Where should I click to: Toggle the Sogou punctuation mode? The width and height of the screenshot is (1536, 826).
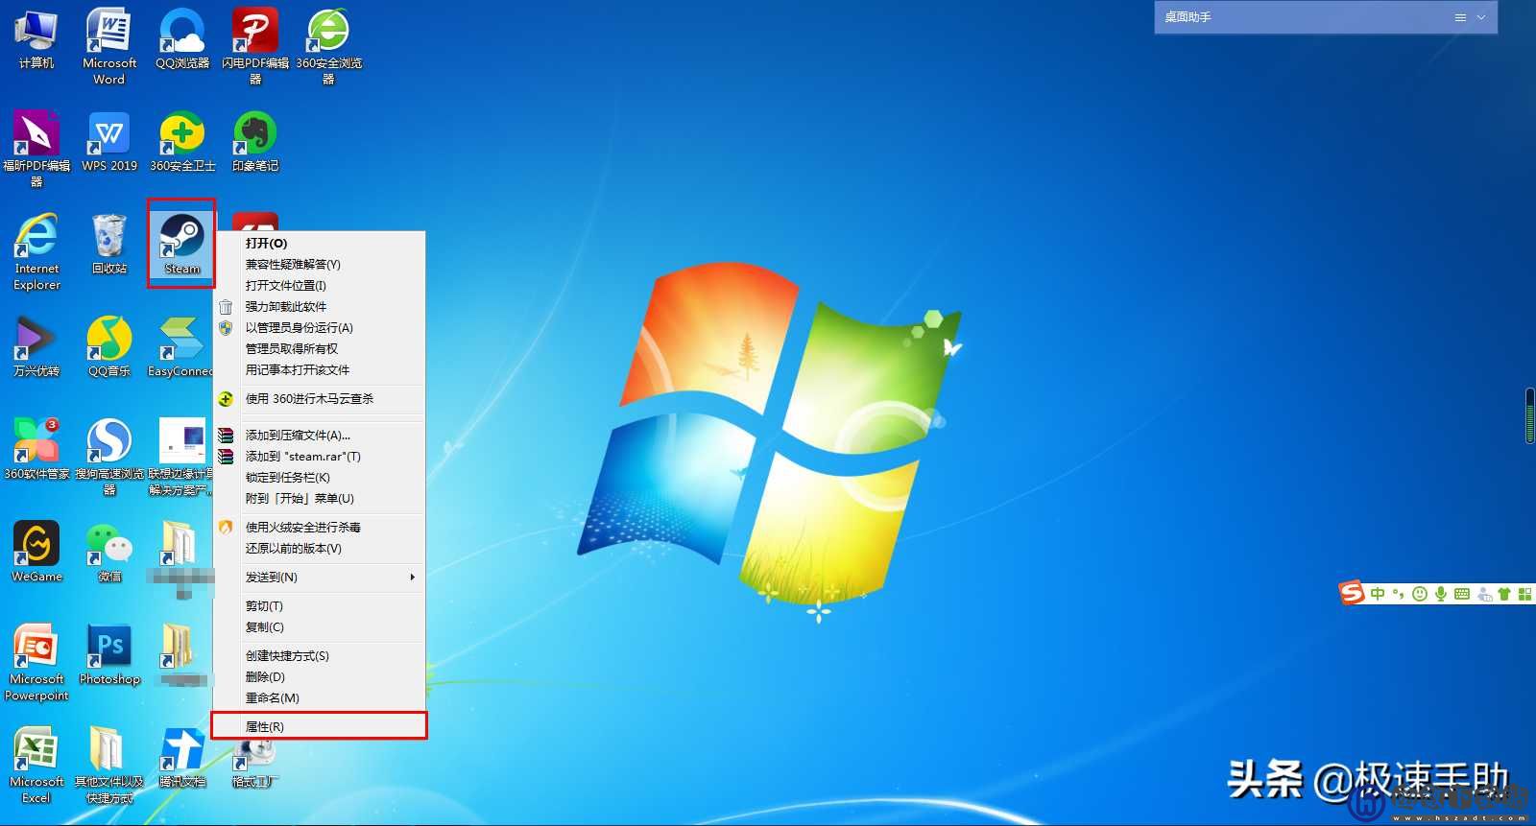(1398, 594)
